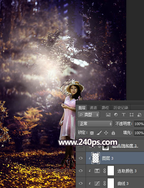
Task: Click the smart object filter icon
Action: pos(139,115)
